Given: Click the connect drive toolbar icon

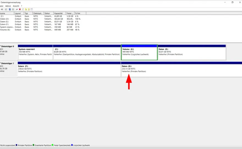Looking at the screenshot, I should point(17,9).
